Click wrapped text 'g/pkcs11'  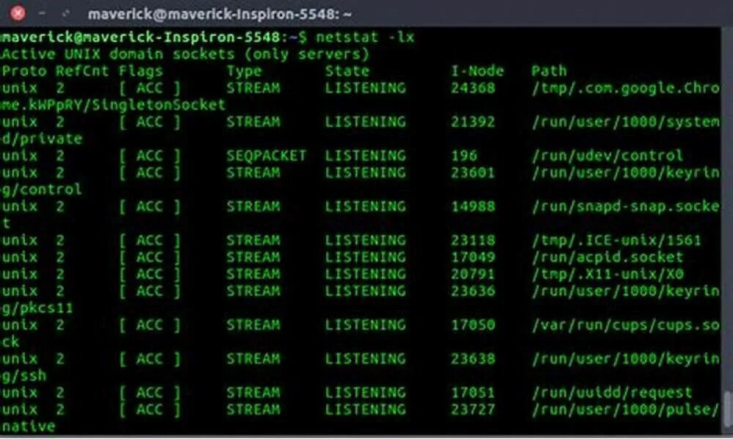pos(37,308)
